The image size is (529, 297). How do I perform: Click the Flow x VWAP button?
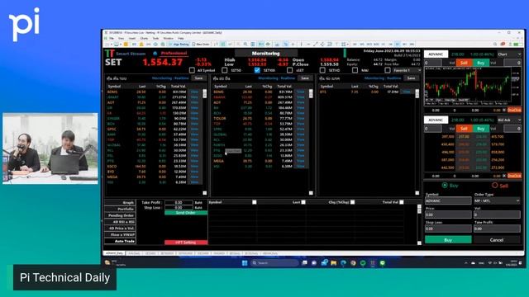(x=120, y=234)
